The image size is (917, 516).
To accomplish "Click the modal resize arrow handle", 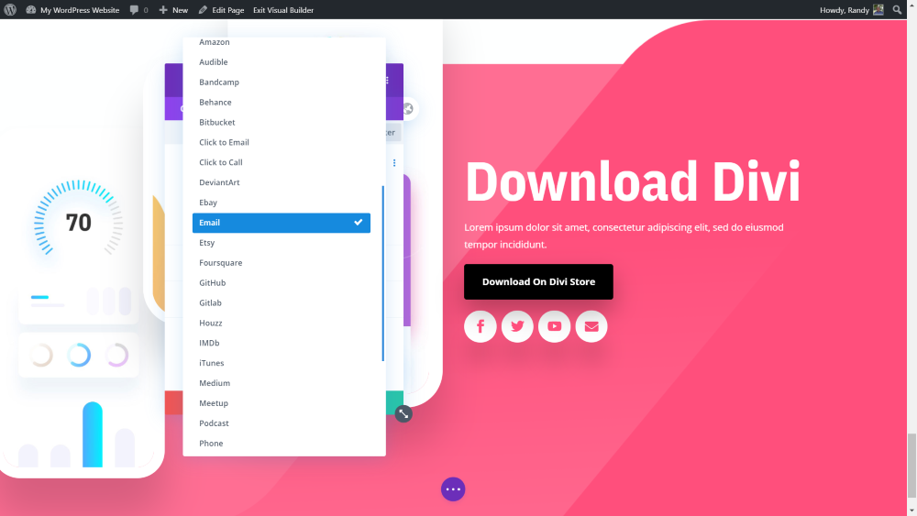I will (x=403, y=413).
